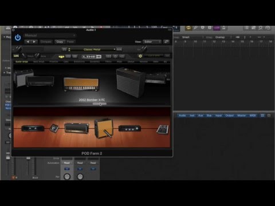Adjust the first mixer channel pan knob
This screenshot has height=206, width=275.
click(67, 177)
